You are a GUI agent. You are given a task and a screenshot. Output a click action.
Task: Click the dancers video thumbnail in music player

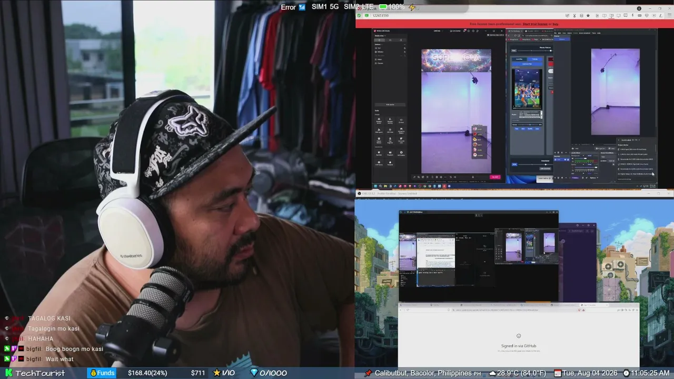tap(527, 88)
